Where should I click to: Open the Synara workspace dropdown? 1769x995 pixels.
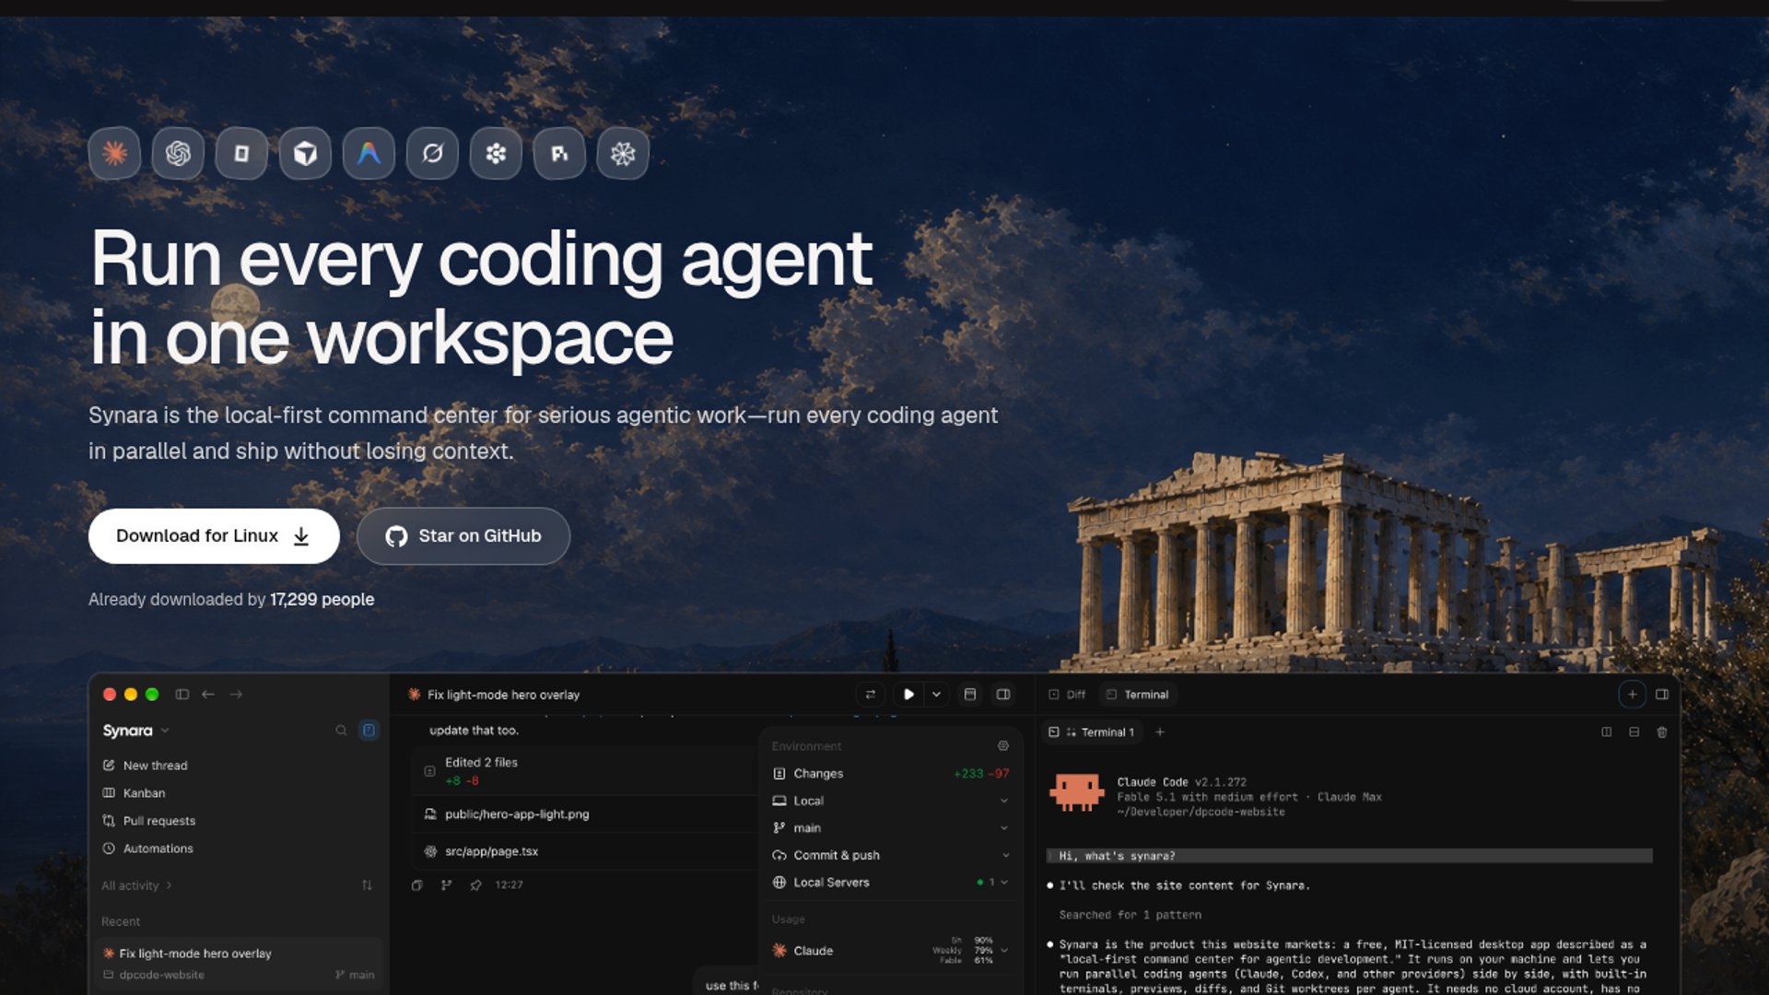[136, 731]
